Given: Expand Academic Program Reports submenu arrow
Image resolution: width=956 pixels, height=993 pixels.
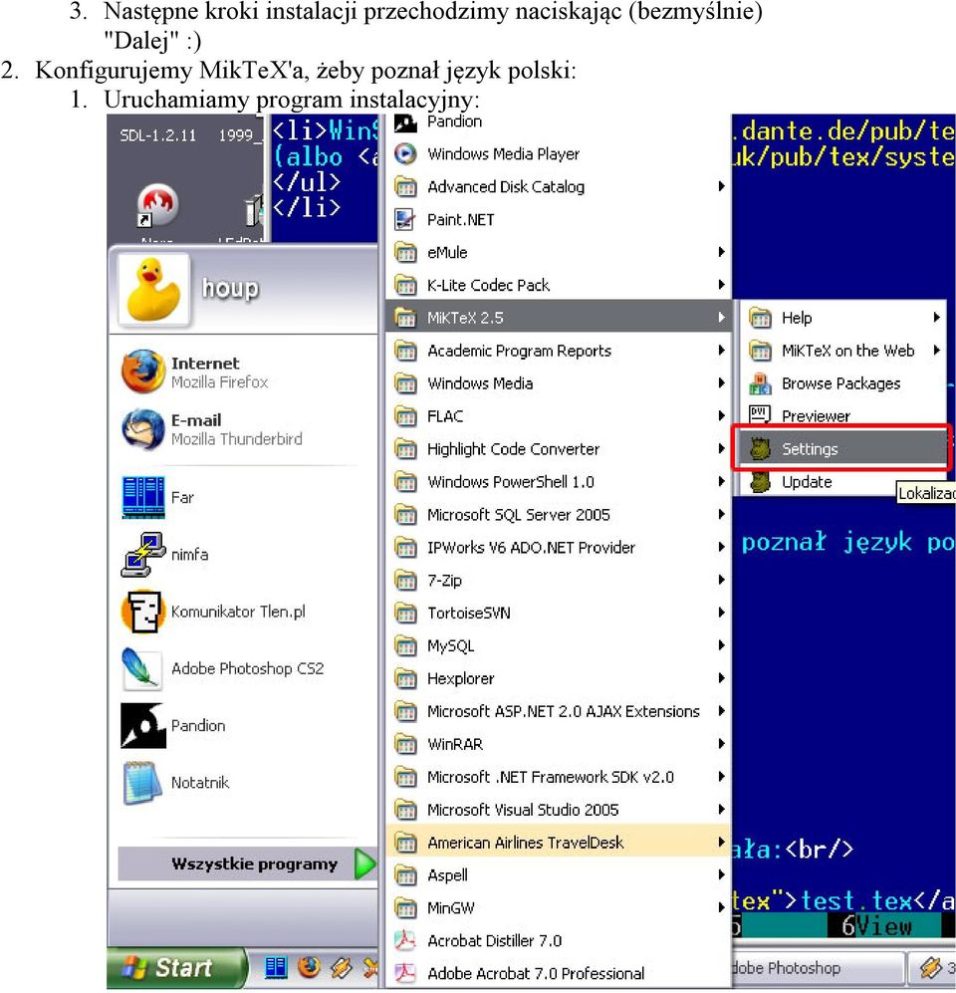Looking at the screenshot, I should [721, 351].
